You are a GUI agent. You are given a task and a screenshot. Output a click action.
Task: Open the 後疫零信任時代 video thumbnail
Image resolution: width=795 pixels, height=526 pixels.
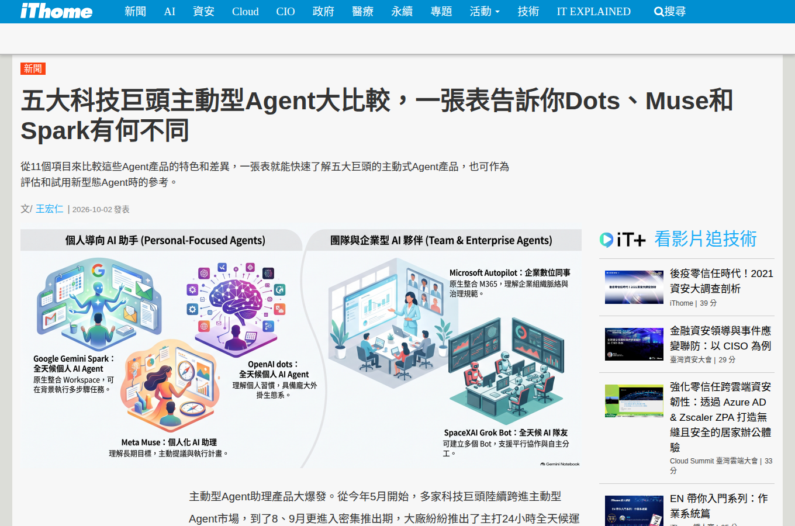pos(634,287)
